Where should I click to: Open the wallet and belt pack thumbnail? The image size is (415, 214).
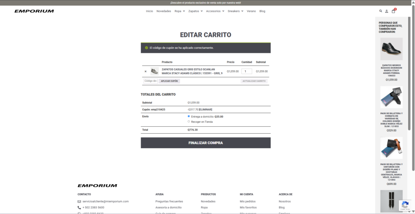click(391, 148)
